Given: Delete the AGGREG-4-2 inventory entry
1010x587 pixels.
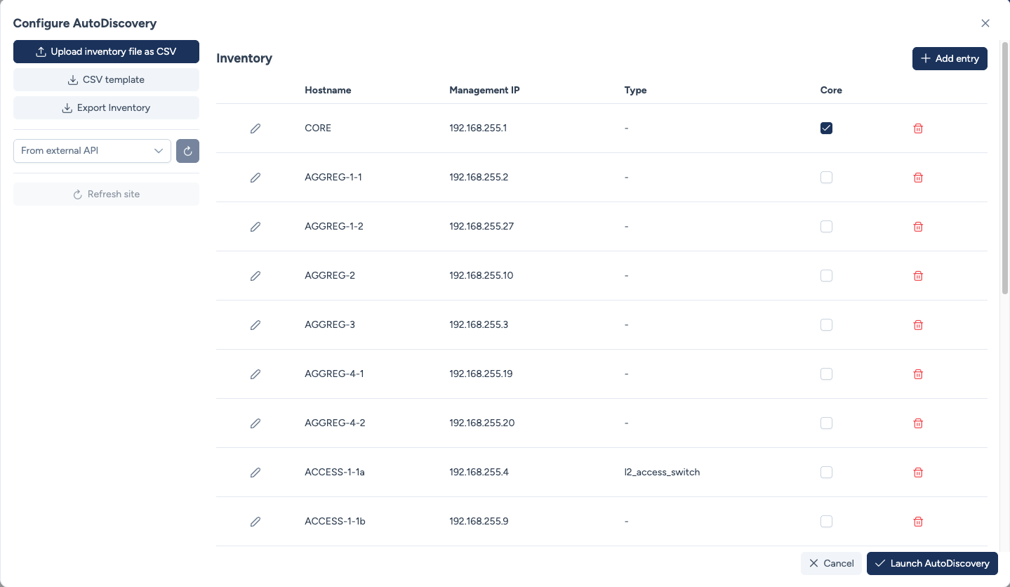Looking at the screenshot, I should point(918,423).
